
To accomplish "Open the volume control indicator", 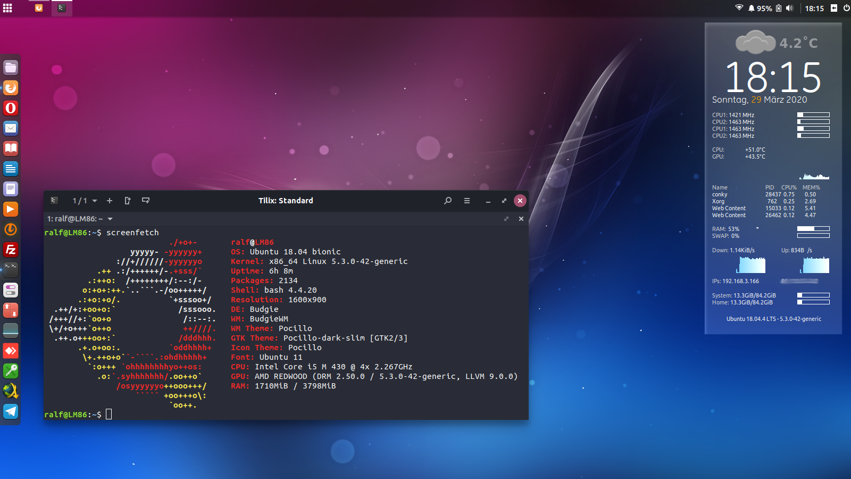I will pyautogui.click(x=789, y=9).
